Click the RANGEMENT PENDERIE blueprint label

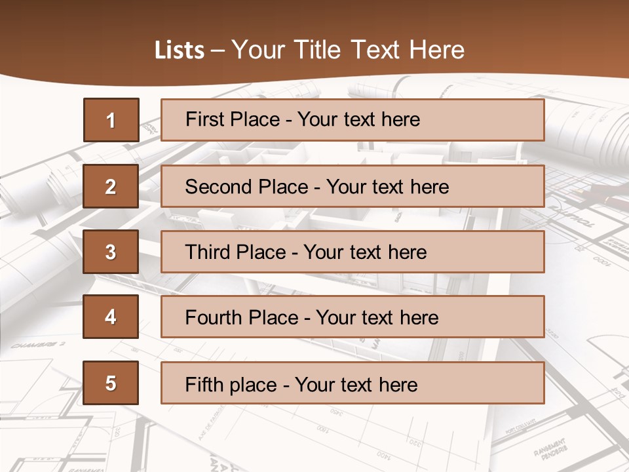click(551, 450)
